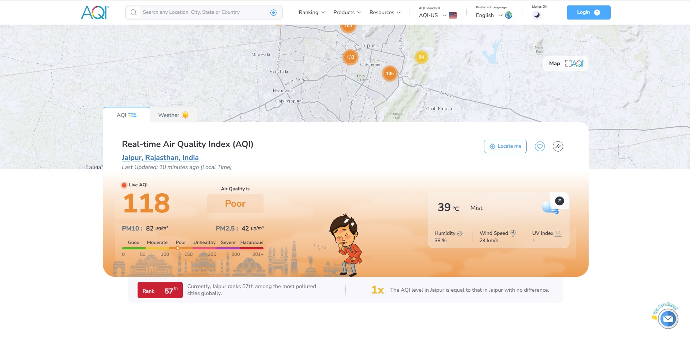690x342 pixels.
Task: Click the AQI logo in header
Action: point(94,12)
